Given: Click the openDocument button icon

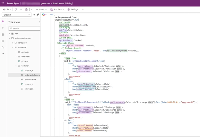Looking at the screenshot, I should coord(22,80).
